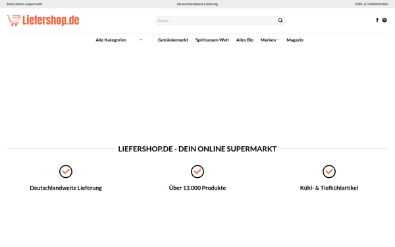Click the bold Deutschlandweite Lieferung feature label

point(66,188)
